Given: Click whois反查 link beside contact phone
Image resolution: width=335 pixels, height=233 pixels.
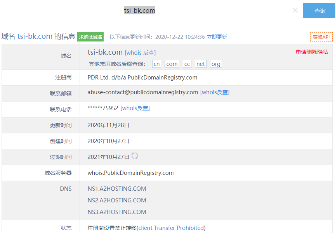Looking at the screenshot, I should (x=135, y=108).
